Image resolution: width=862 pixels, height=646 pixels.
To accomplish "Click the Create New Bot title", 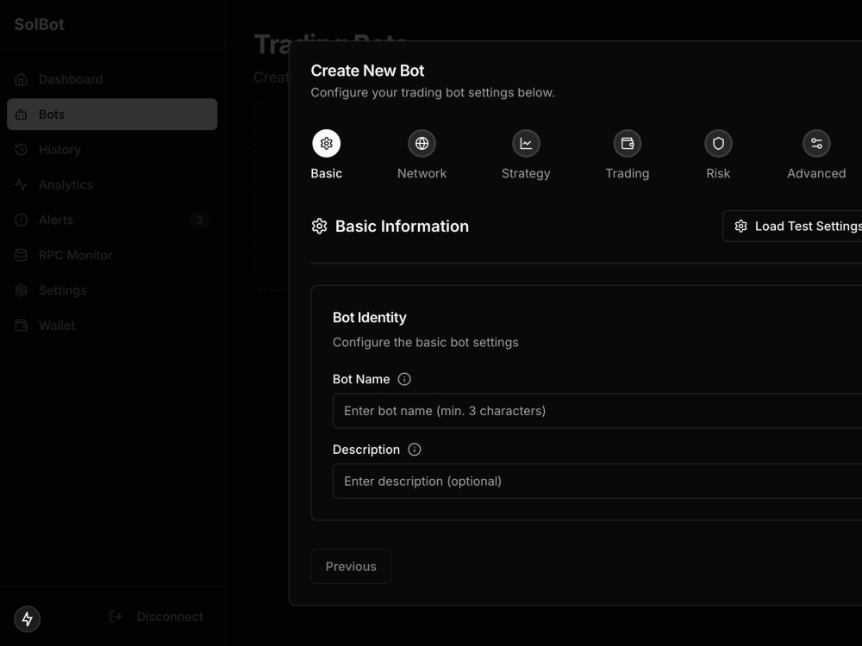I will click(367, 71).
